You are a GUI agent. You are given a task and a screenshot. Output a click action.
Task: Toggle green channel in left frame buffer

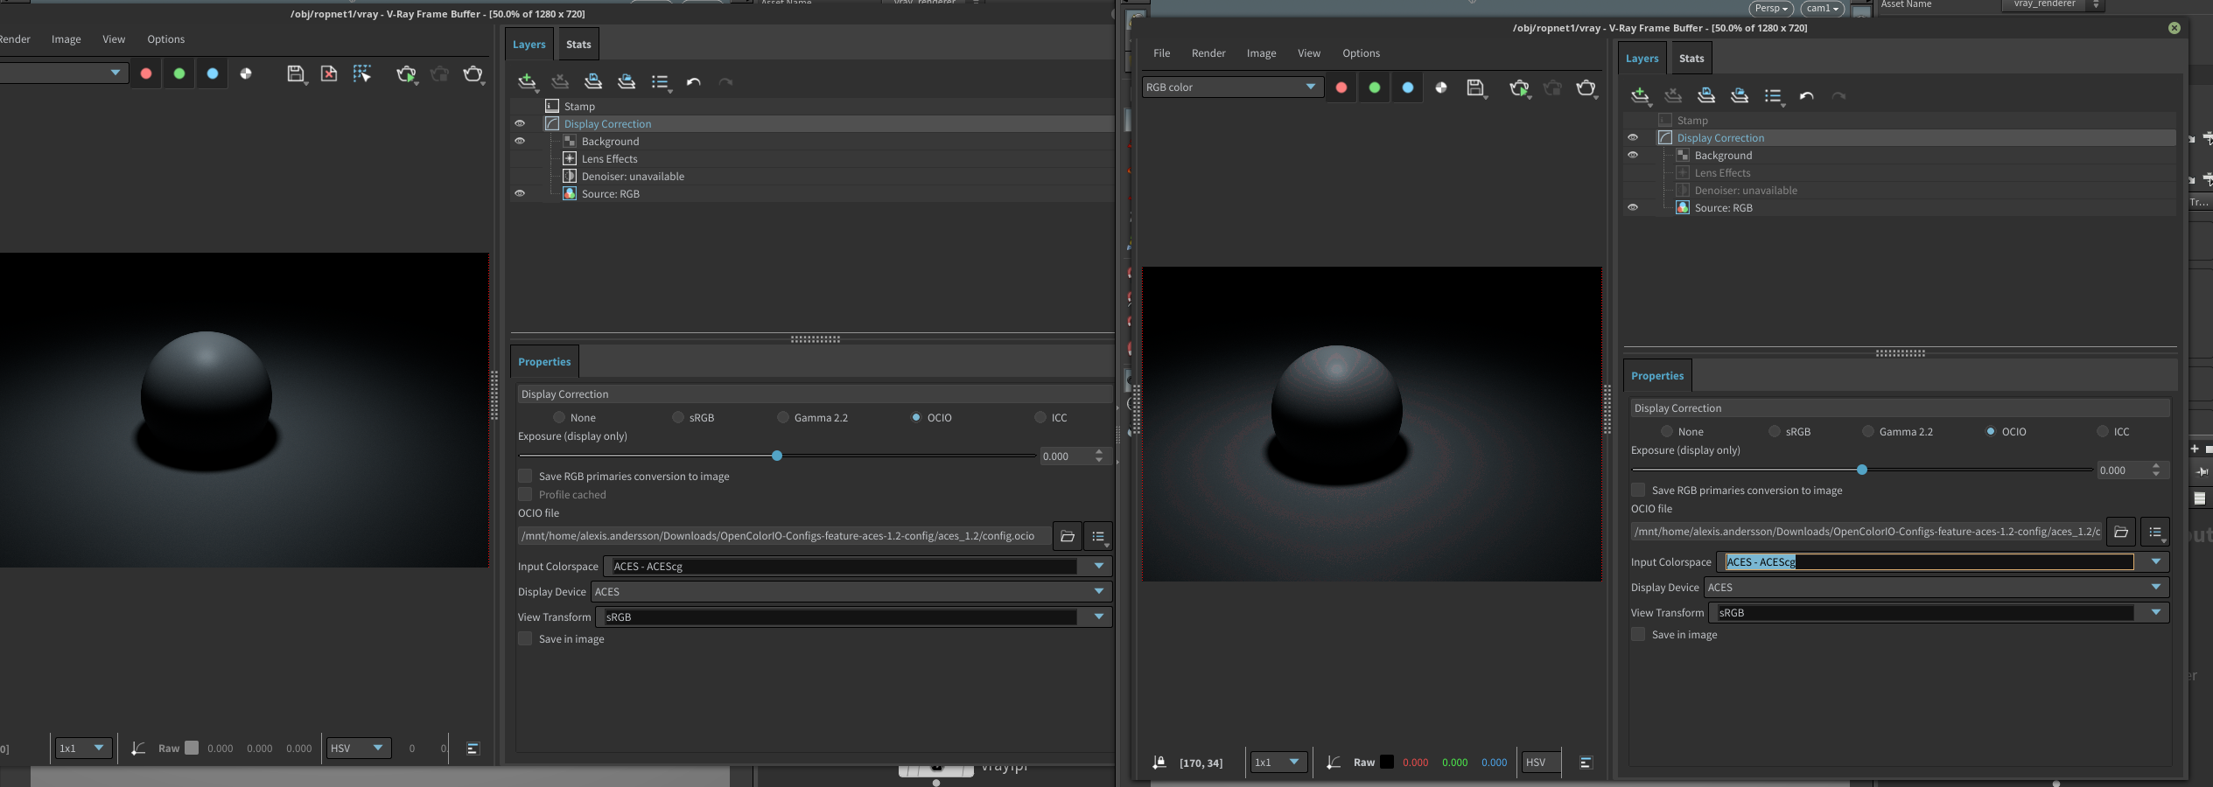pyautogui.click(x=179, y=73)
